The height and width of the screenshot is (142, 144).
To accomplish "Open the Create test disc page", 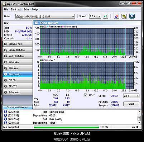I will click(x=18, y=50).
